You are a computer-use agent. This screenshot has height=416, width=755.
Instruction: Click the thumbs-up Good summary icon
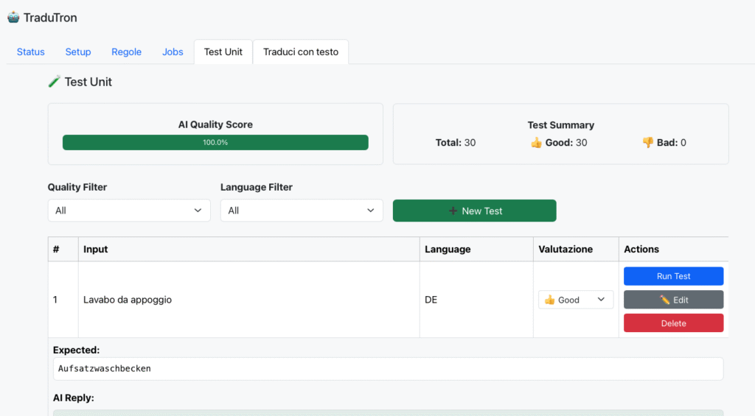[536, 143]
